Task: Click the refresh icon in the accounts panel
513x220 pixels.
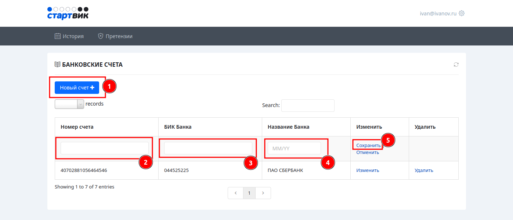Action: pos(456,65)
